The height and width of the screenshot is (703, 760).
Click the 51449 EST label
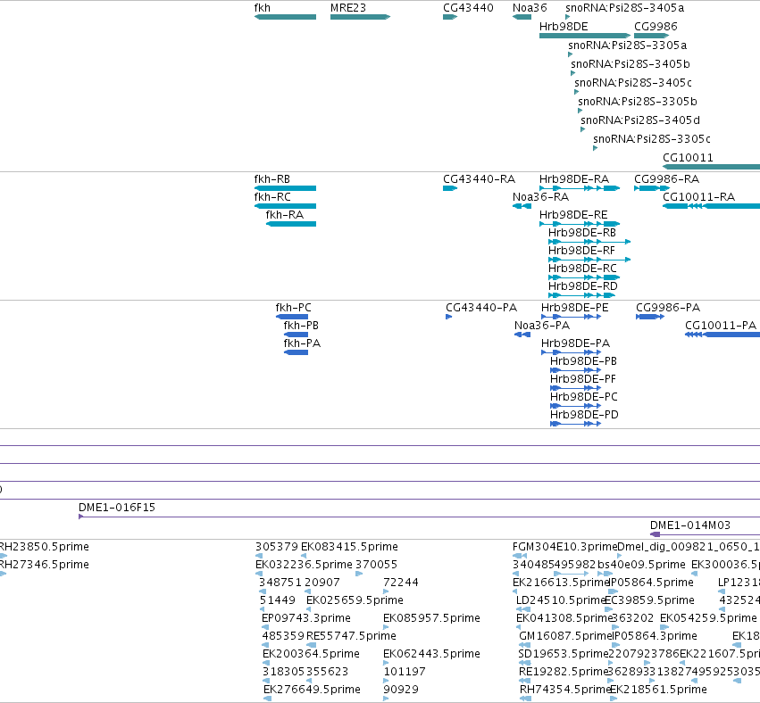(277, 600)
